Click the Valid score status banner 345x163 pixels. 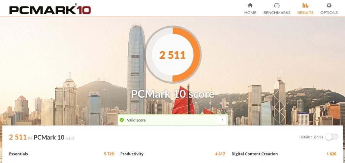coord(173,120)
